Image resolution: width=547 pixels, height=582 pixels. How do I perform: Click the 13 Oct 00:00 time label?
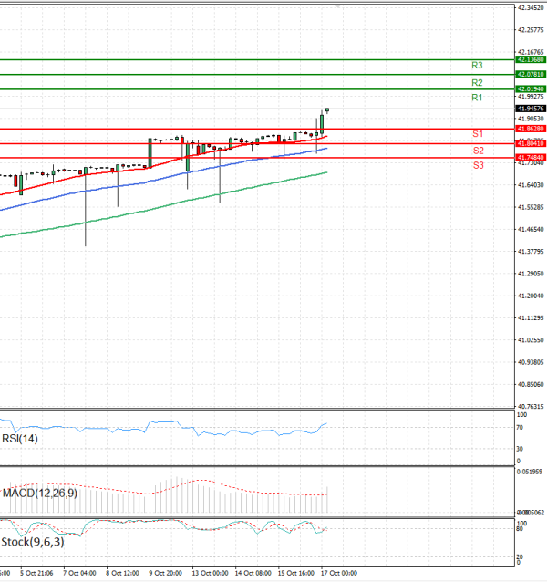click(x=208, y=574)
